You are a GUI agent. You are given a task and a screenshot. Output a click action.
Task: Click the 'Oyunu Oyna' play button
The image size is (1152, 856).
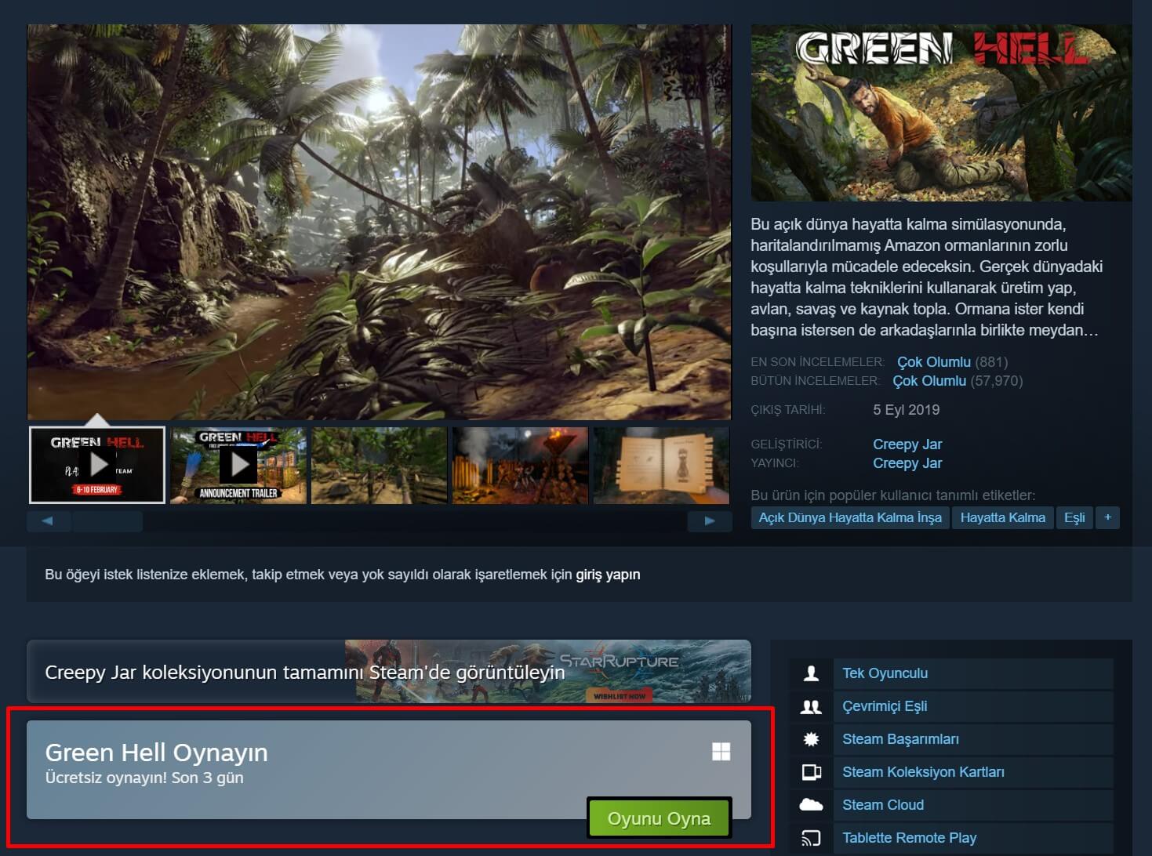(x=659, y=818)
